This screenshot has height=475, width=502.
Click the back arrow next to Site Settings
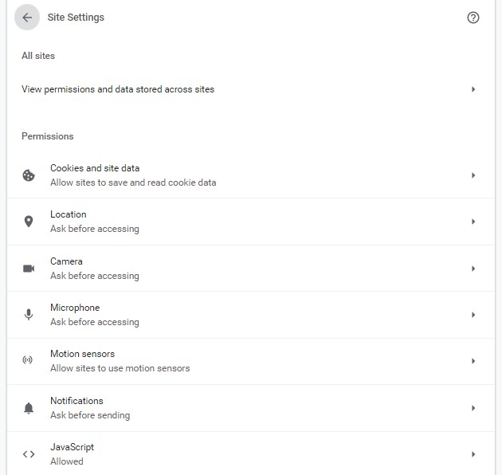pos(27,18)
